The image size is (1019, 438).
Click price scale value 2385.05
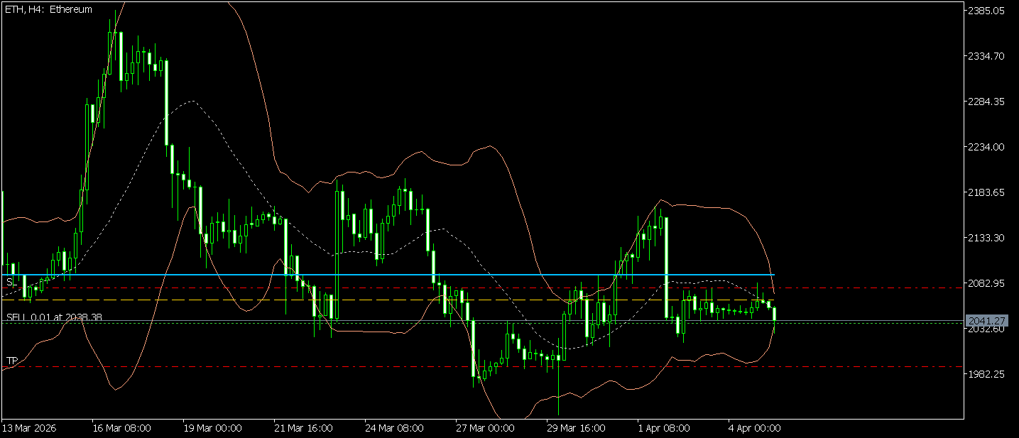point(988,11)
